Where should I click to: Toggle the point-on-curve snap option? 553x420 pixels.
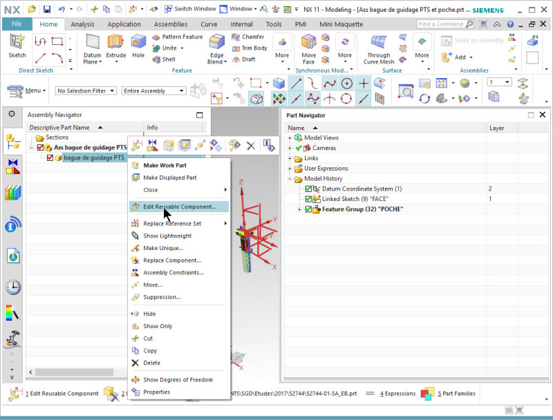click(x=363, y=99)
